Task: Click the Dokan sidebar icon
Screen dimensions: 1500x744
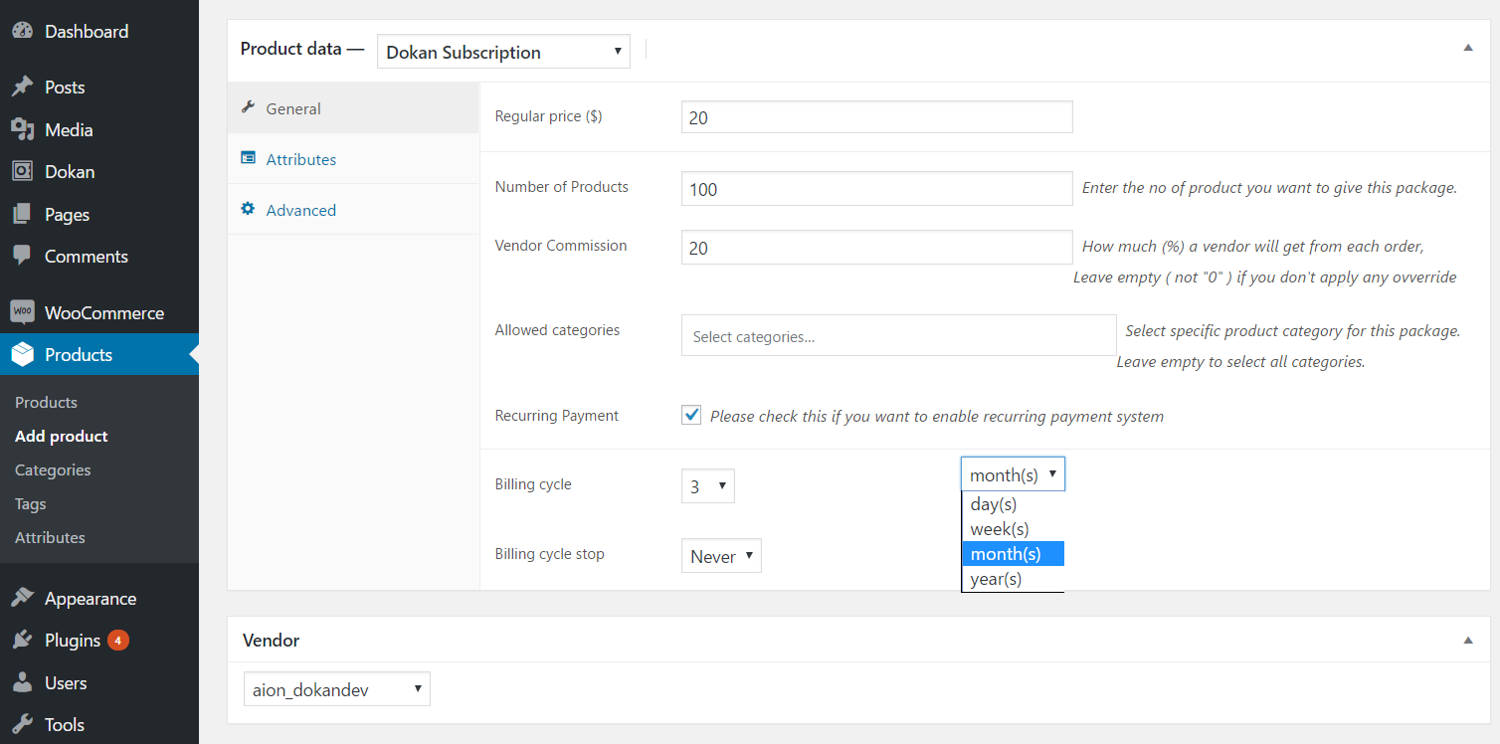Action: coord(22,172)
